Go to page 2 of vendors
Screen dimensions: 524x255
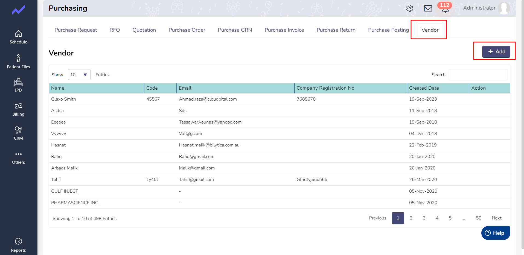[411, 218]
